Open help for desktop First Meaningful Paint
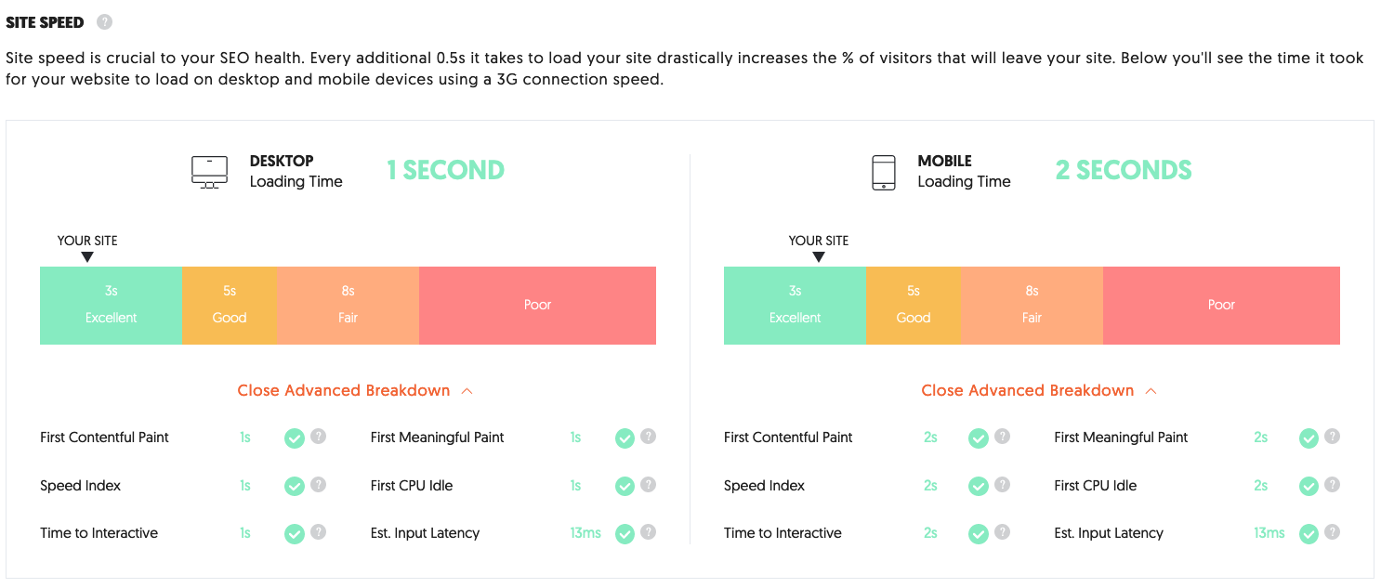The image size is (1381, 588). click(649, 436)
